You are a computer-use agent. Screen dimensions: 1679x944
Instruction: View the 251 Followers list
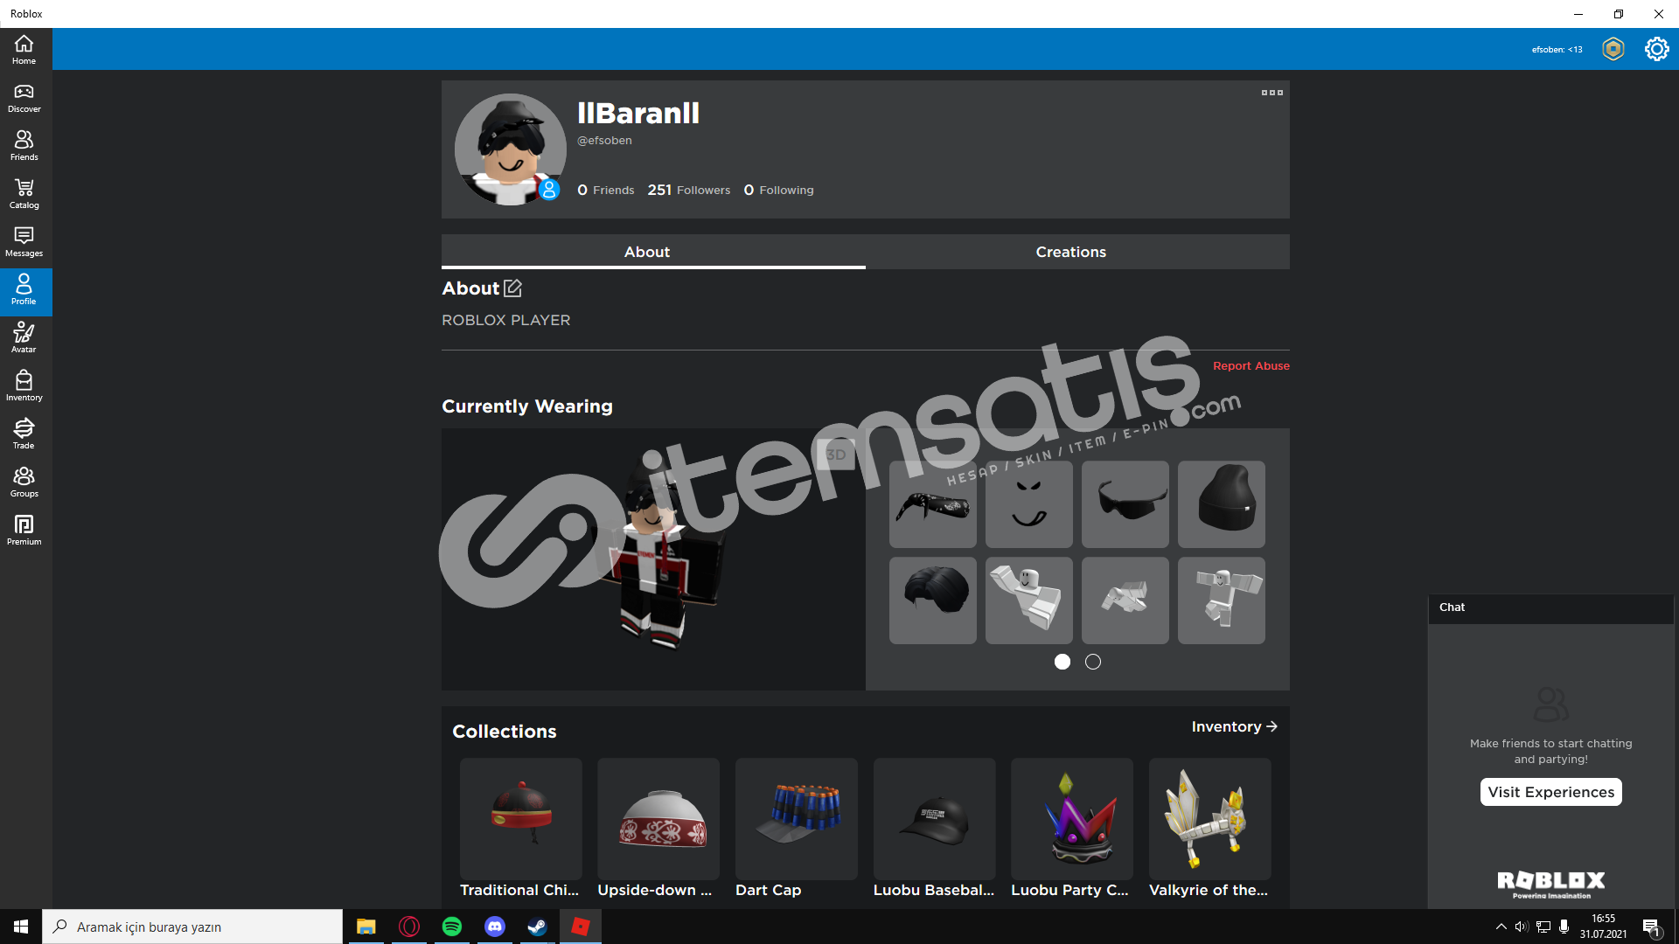[x=689, y=190]
